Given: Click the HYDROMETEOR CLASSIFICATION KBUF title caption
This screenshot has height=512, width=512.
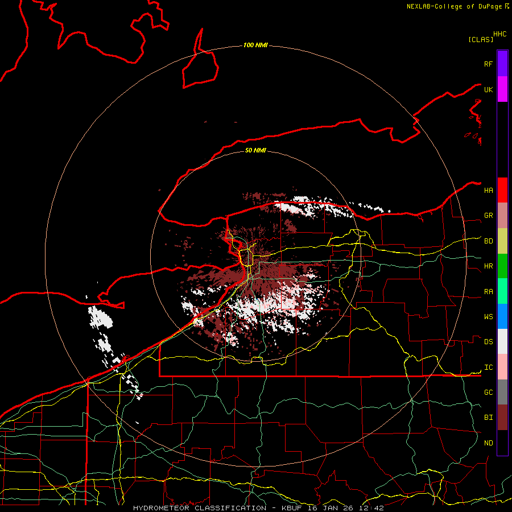Looking at the screenshot, I should (x=258, y=508).
